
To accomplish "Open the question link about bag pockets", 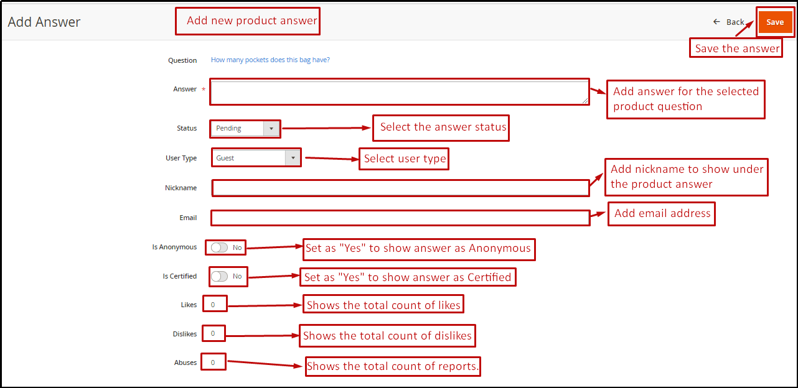I will [x=270, y=60].
